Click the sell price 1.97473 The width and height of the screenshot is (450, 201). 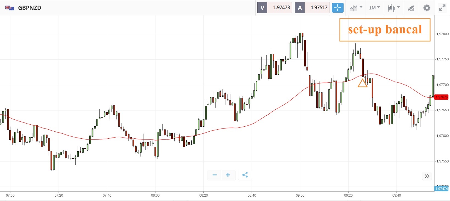coord(281,8)
